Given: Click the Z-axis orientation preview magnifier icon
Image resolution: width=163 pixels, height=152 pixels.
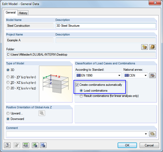Looking at the screenshot, I should [42, 113].
